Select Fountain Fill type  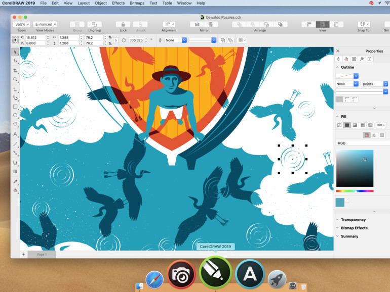point(355,125)
